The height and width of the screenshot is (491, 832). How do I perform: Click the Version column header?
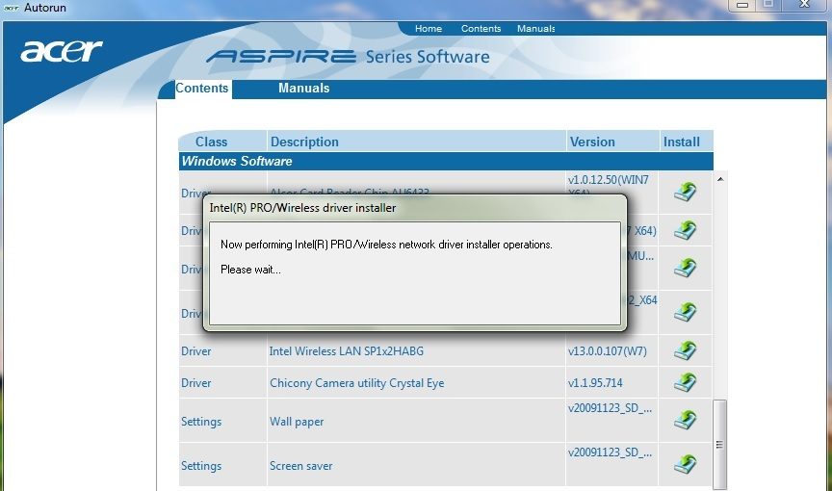tap(592, 142)
